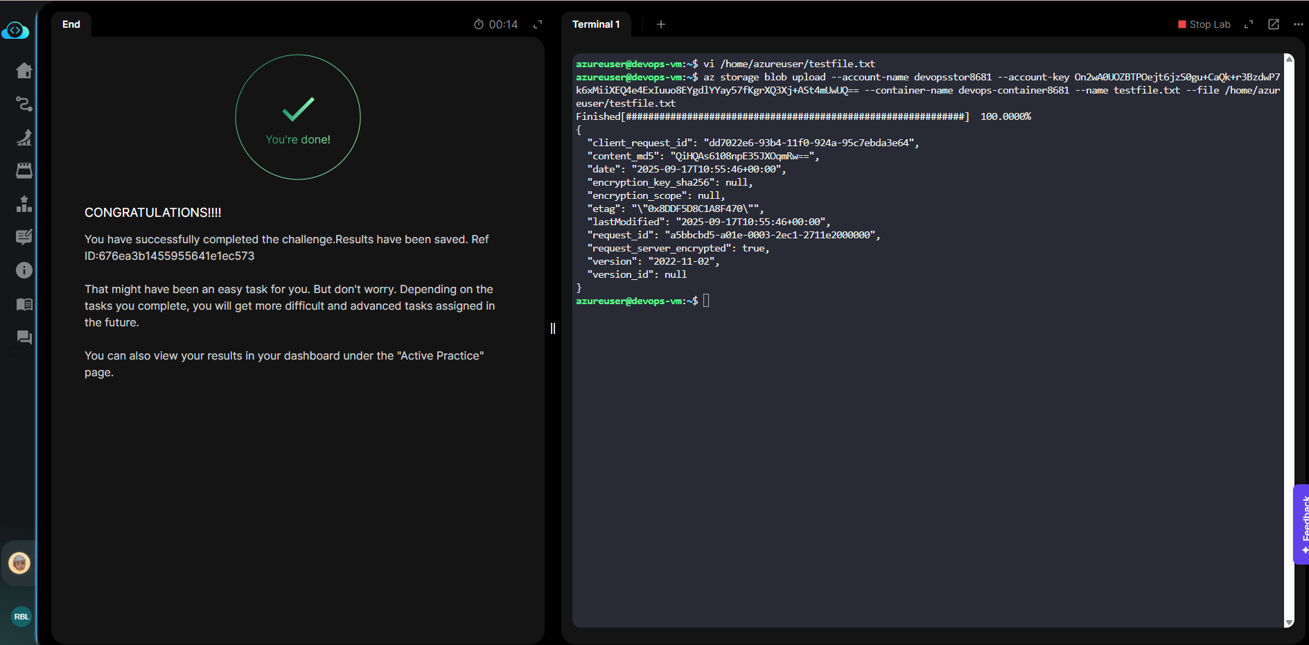Viewport: 1309px width, 645px height.
Task: Click the "version_id": null line
Action: pos(637,274)
